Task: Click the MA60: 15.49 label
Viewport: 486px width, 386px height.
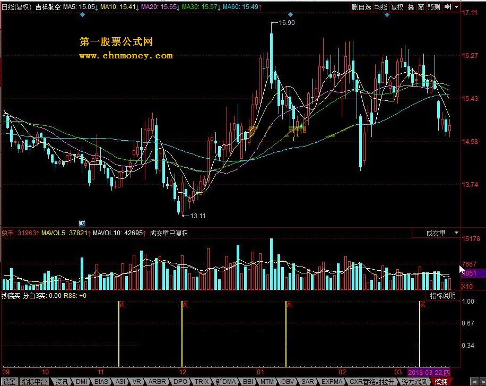Action: click(240, 6)
